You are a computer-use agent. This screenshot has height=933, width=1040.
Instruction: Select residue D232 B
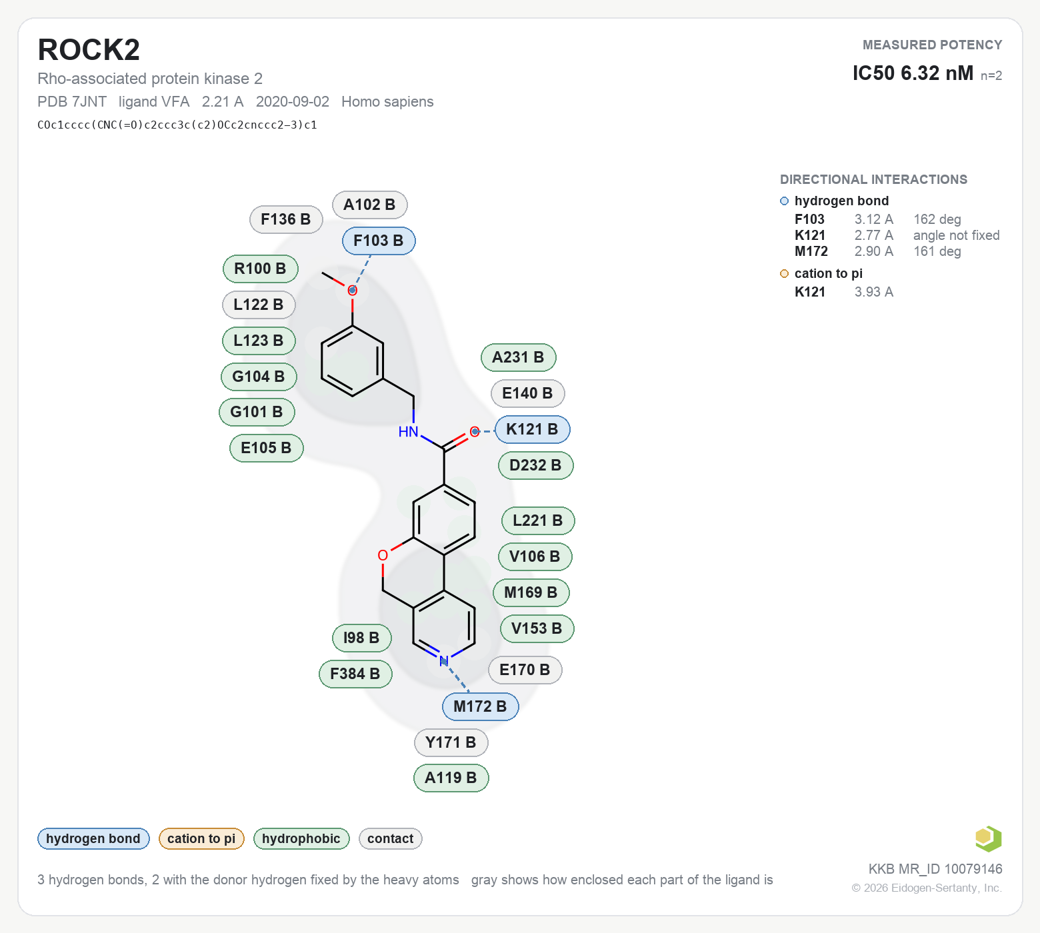pyautogui.click(x=535, y=465)
